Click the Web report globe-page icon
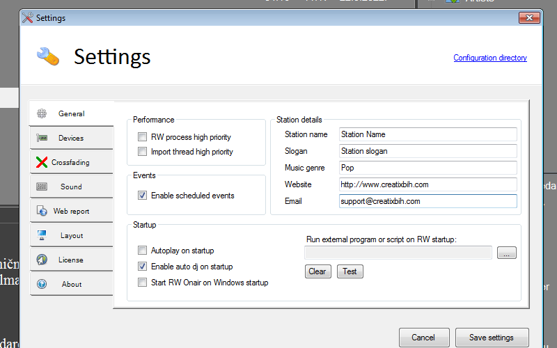This screenshot has width=557, height=348. coord(42,211)
